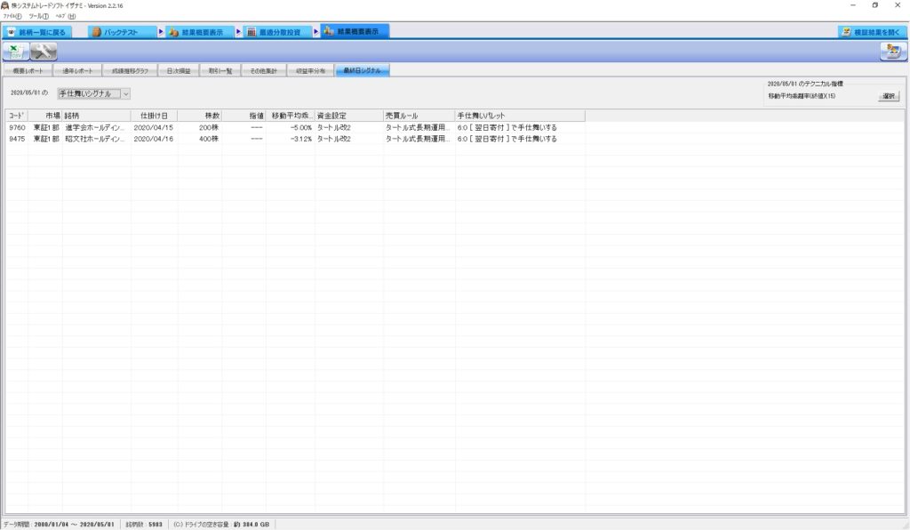The image size is (910, 530).
Task: Go back via 銘柄一覧に戻る button
Action: 36,32
